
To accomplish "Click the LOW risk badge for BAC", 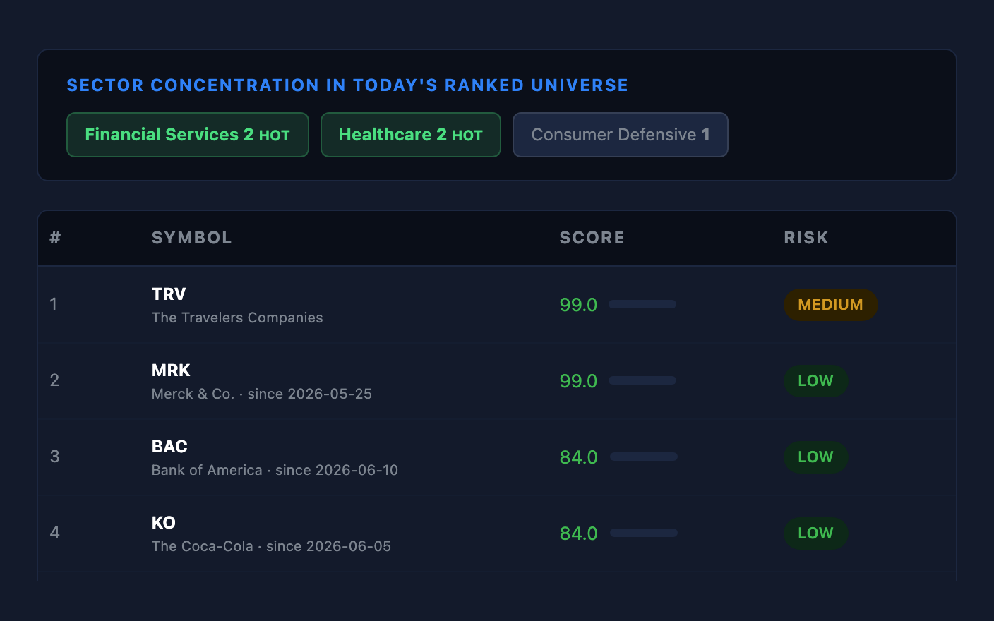I will [816, 457].
